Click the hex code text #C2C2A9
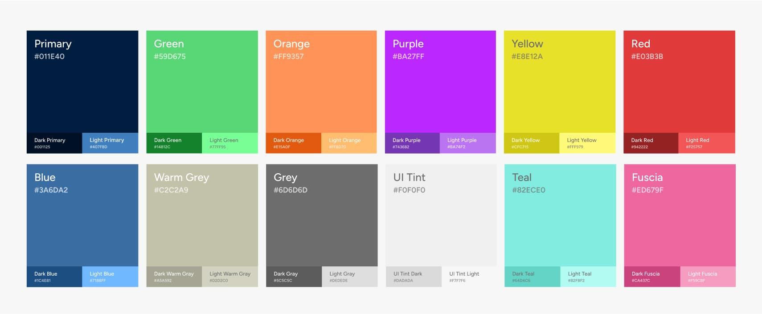 tap(171, 190)
